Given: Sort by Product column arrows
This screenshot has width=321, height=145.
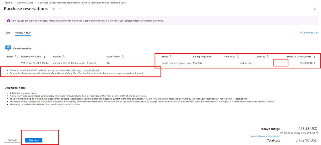Looking at the screenshot, I should click(x=64, y=57).
